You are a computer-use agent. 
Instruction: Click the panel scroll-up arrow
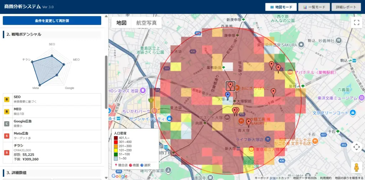(x=106, y=16)
